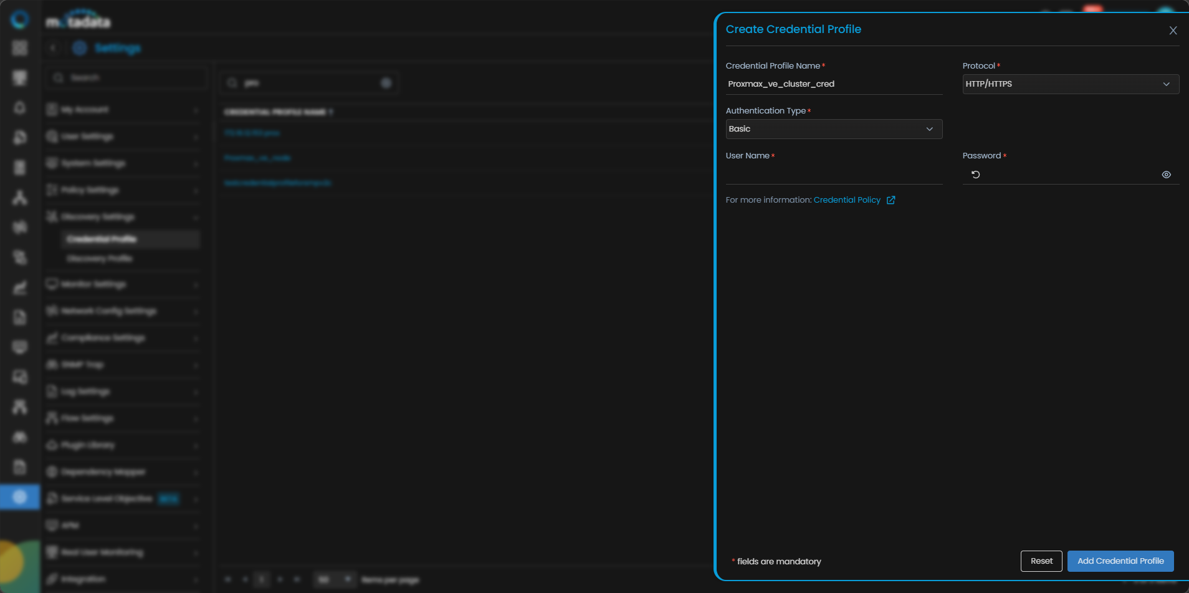Click the back arrow beside Settings heading

pyautogui.click(x=53, y=48)
